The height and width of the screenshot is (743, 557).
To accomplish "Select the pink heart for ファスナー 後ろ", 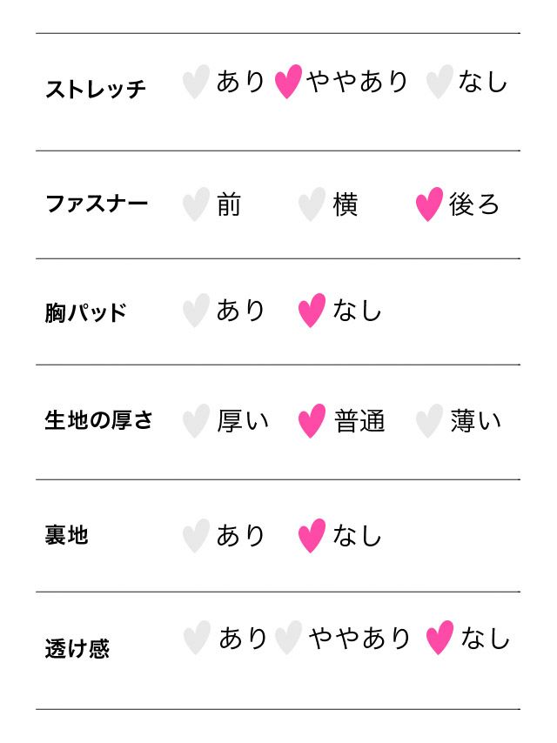I will click(429, 205).
